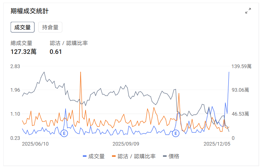Screen dimensions: 261x168
Task: Click the tallest orange ratio spike peak
Action: pyautogui.click(x=80, y=72)
